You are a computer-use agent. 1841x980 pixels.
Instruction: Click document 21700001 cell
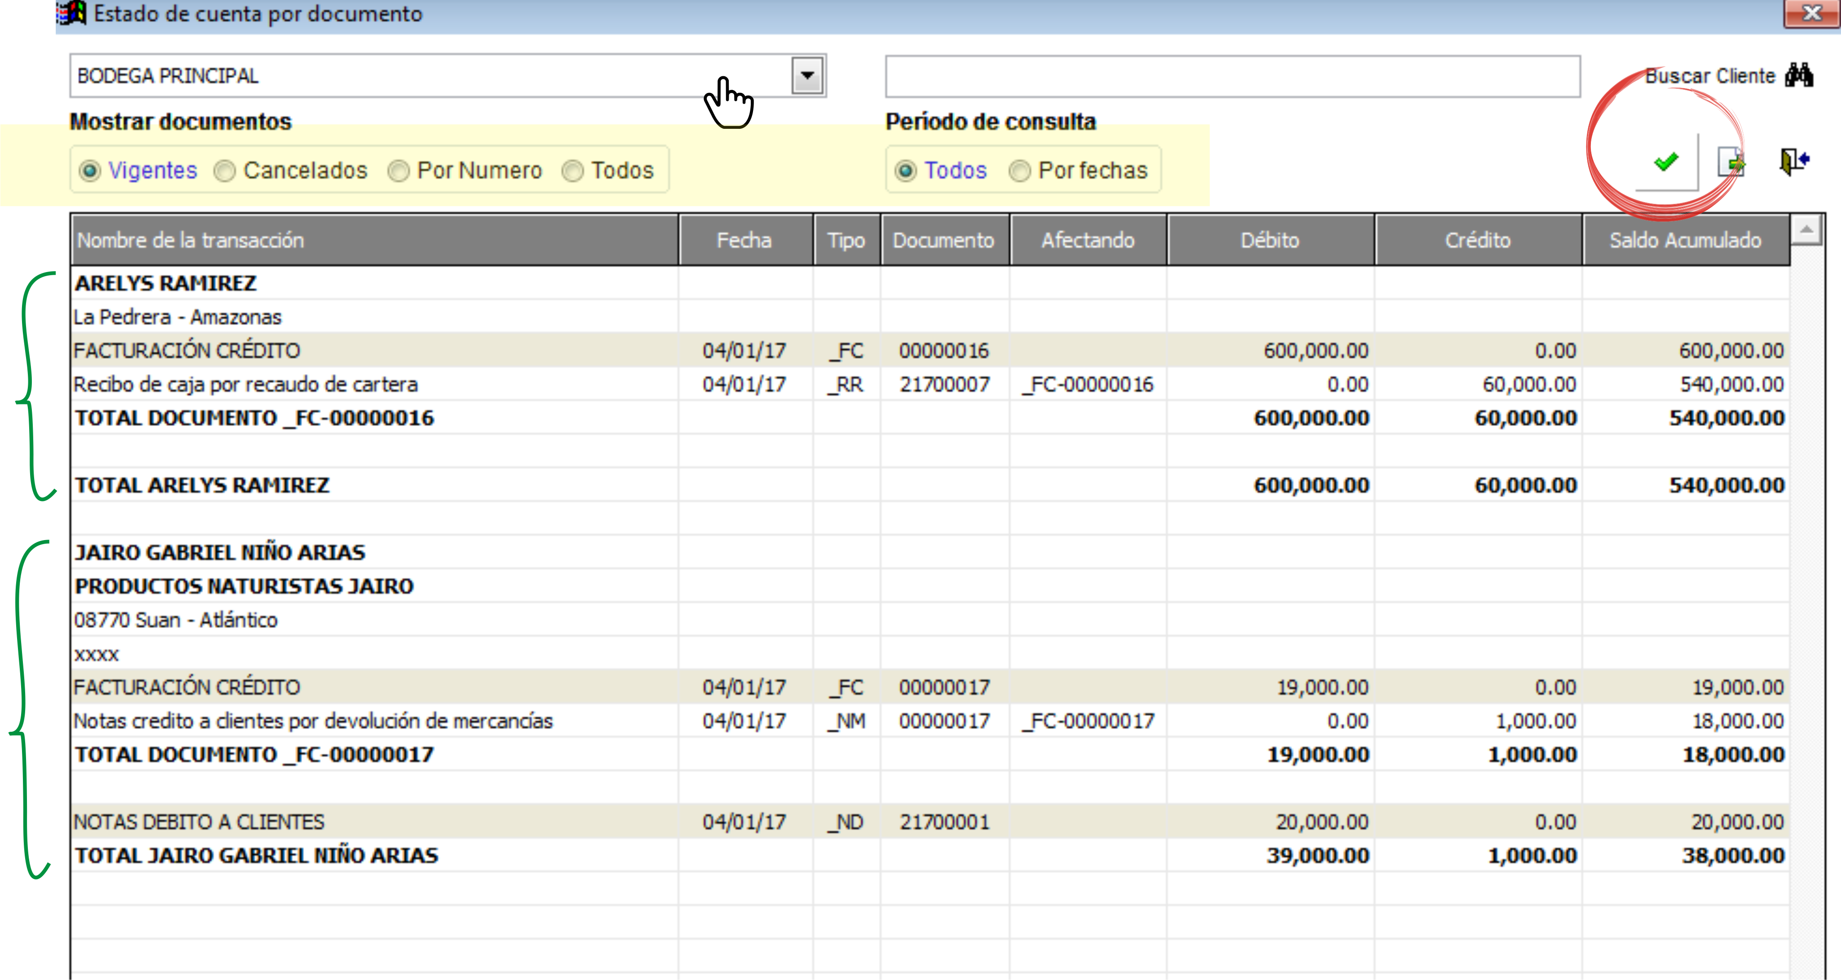click(x=945, y=822)
